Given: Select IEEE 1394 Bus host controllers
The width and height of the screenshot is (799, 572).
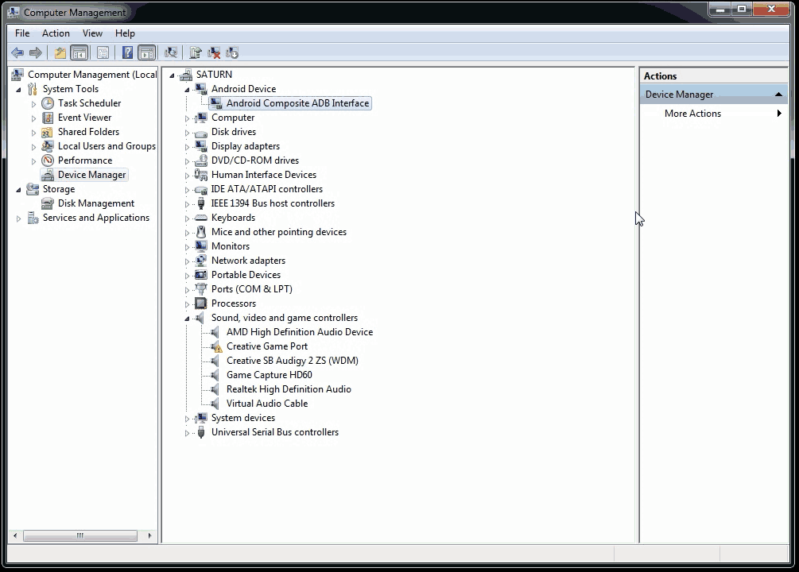Looking at the screenshot, I should (x=273, y=203).
